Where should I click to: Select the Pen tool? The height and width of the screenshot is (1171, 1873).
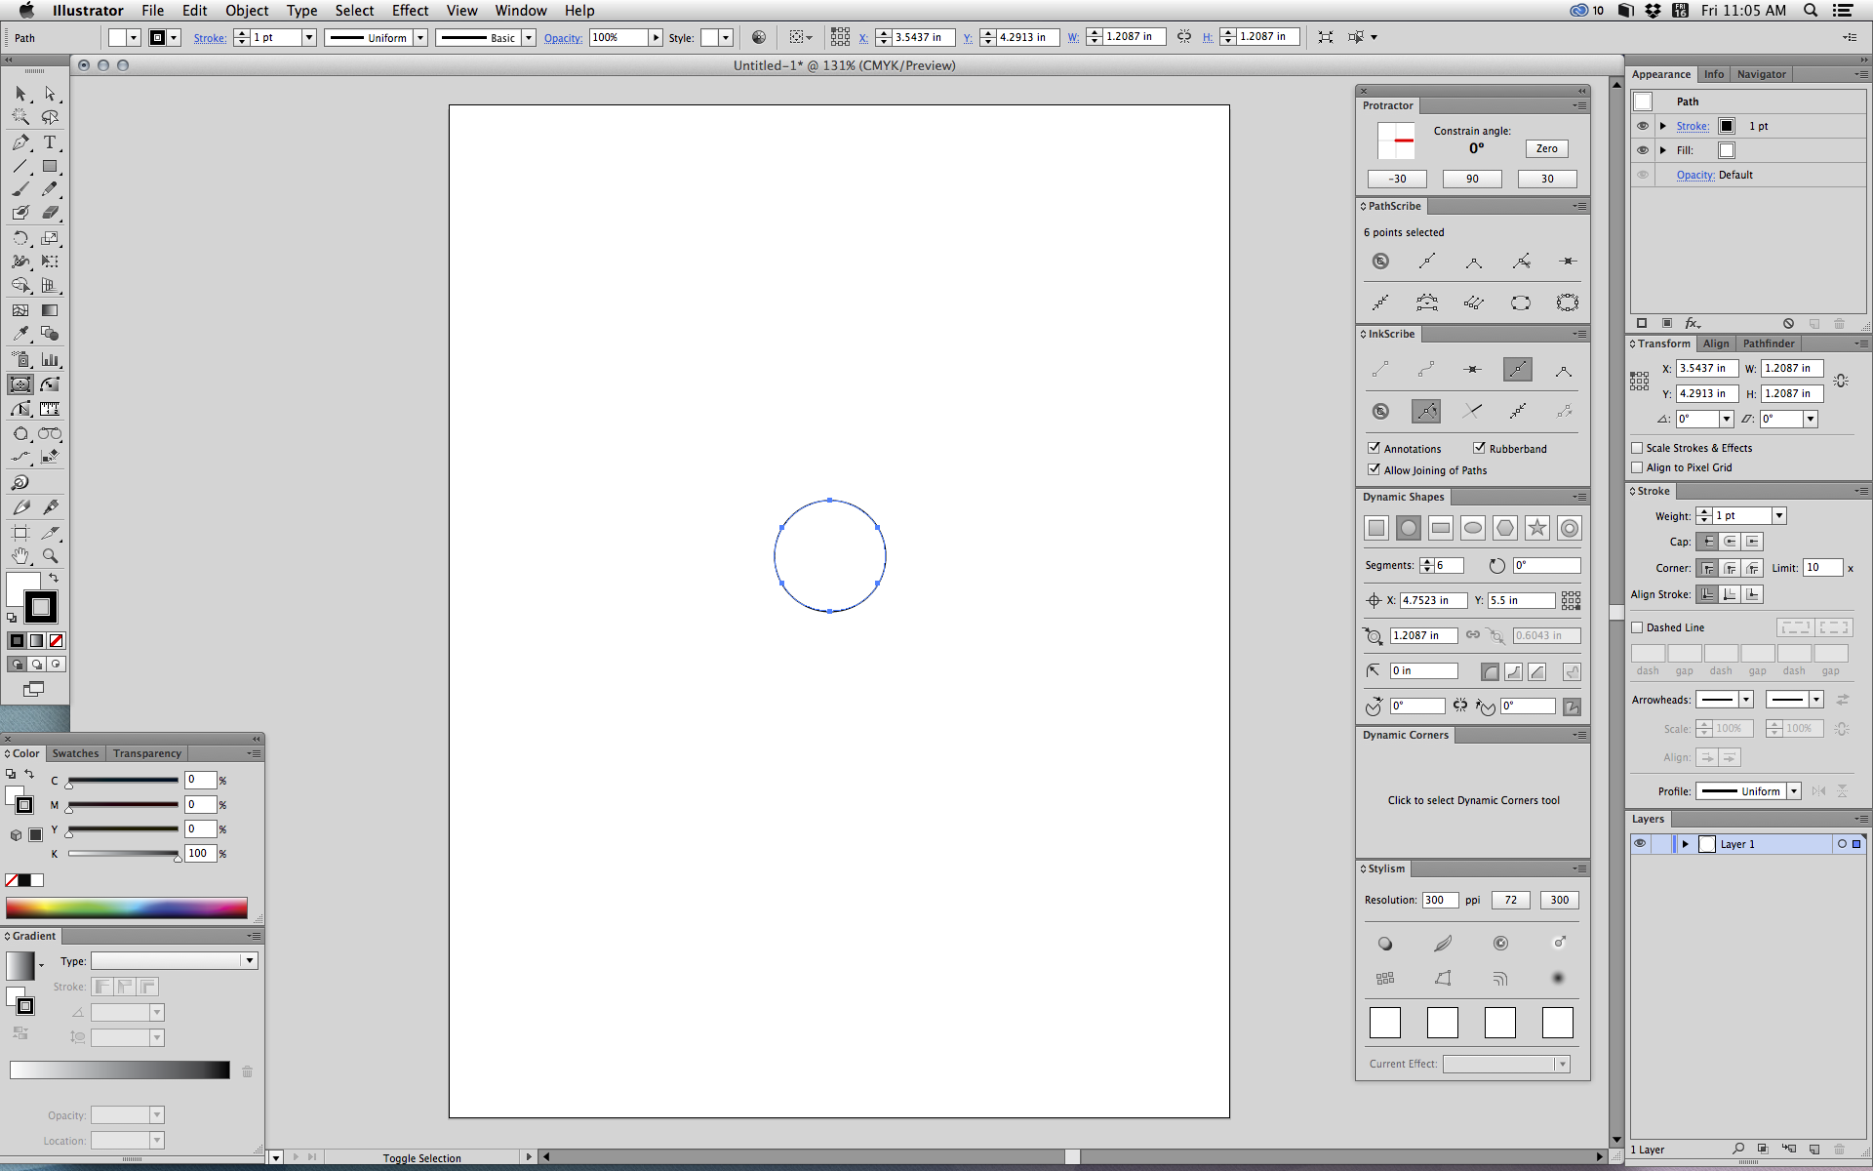20,142
